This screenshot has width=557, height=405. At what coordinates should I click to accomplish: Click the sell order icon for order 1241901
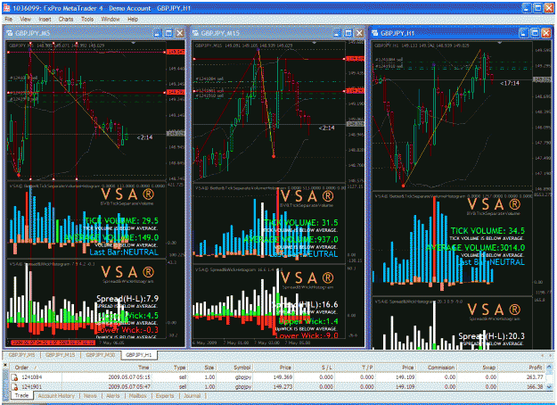(14, 387)
